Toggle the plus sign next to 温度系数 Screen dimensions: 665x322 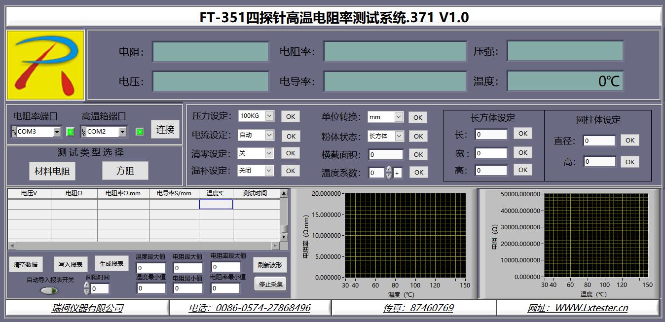tap(397, 173)
